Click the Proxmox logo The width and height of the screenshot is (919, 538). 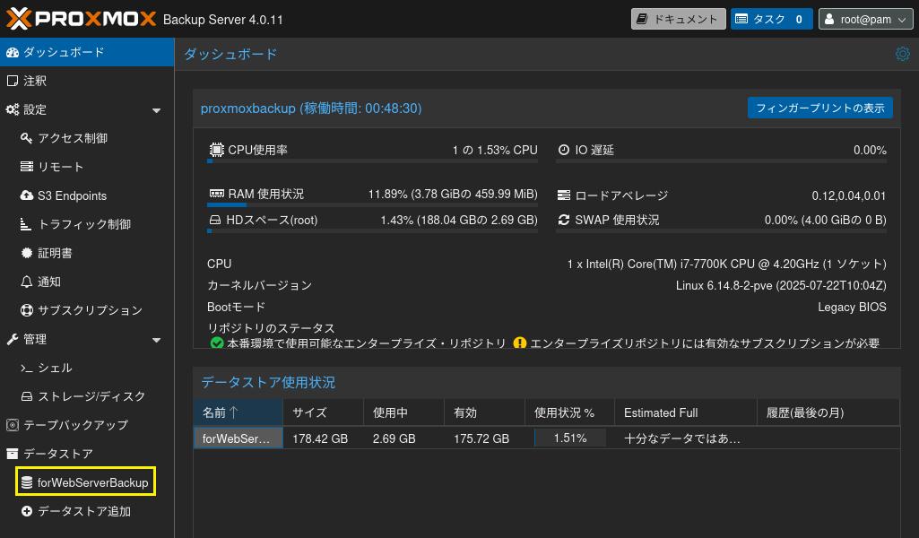pyautogui.click(x=81, y=19)
